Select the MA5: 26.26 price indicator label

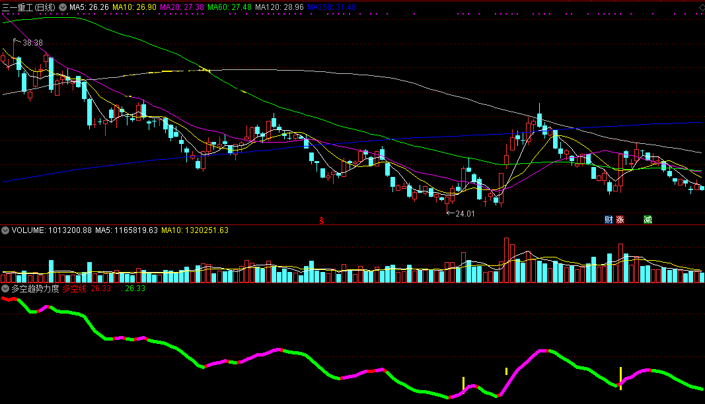(x=89, y=7)
